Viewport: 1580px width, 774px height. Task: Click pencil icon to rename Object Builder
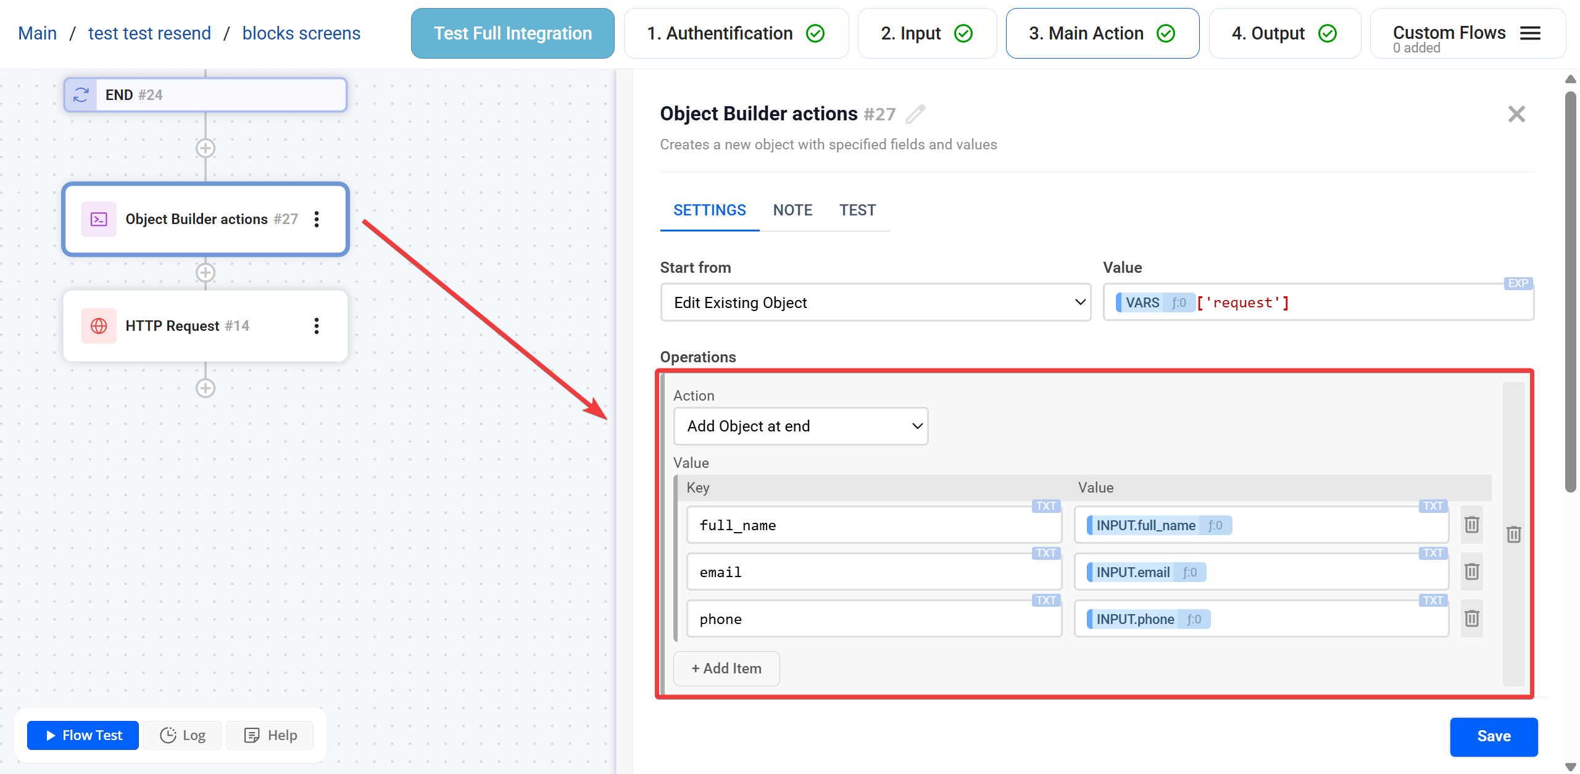tap(915, 114)
